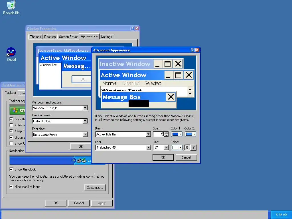Click Cancel in Advanced Appearance dialog

point(186,157)
